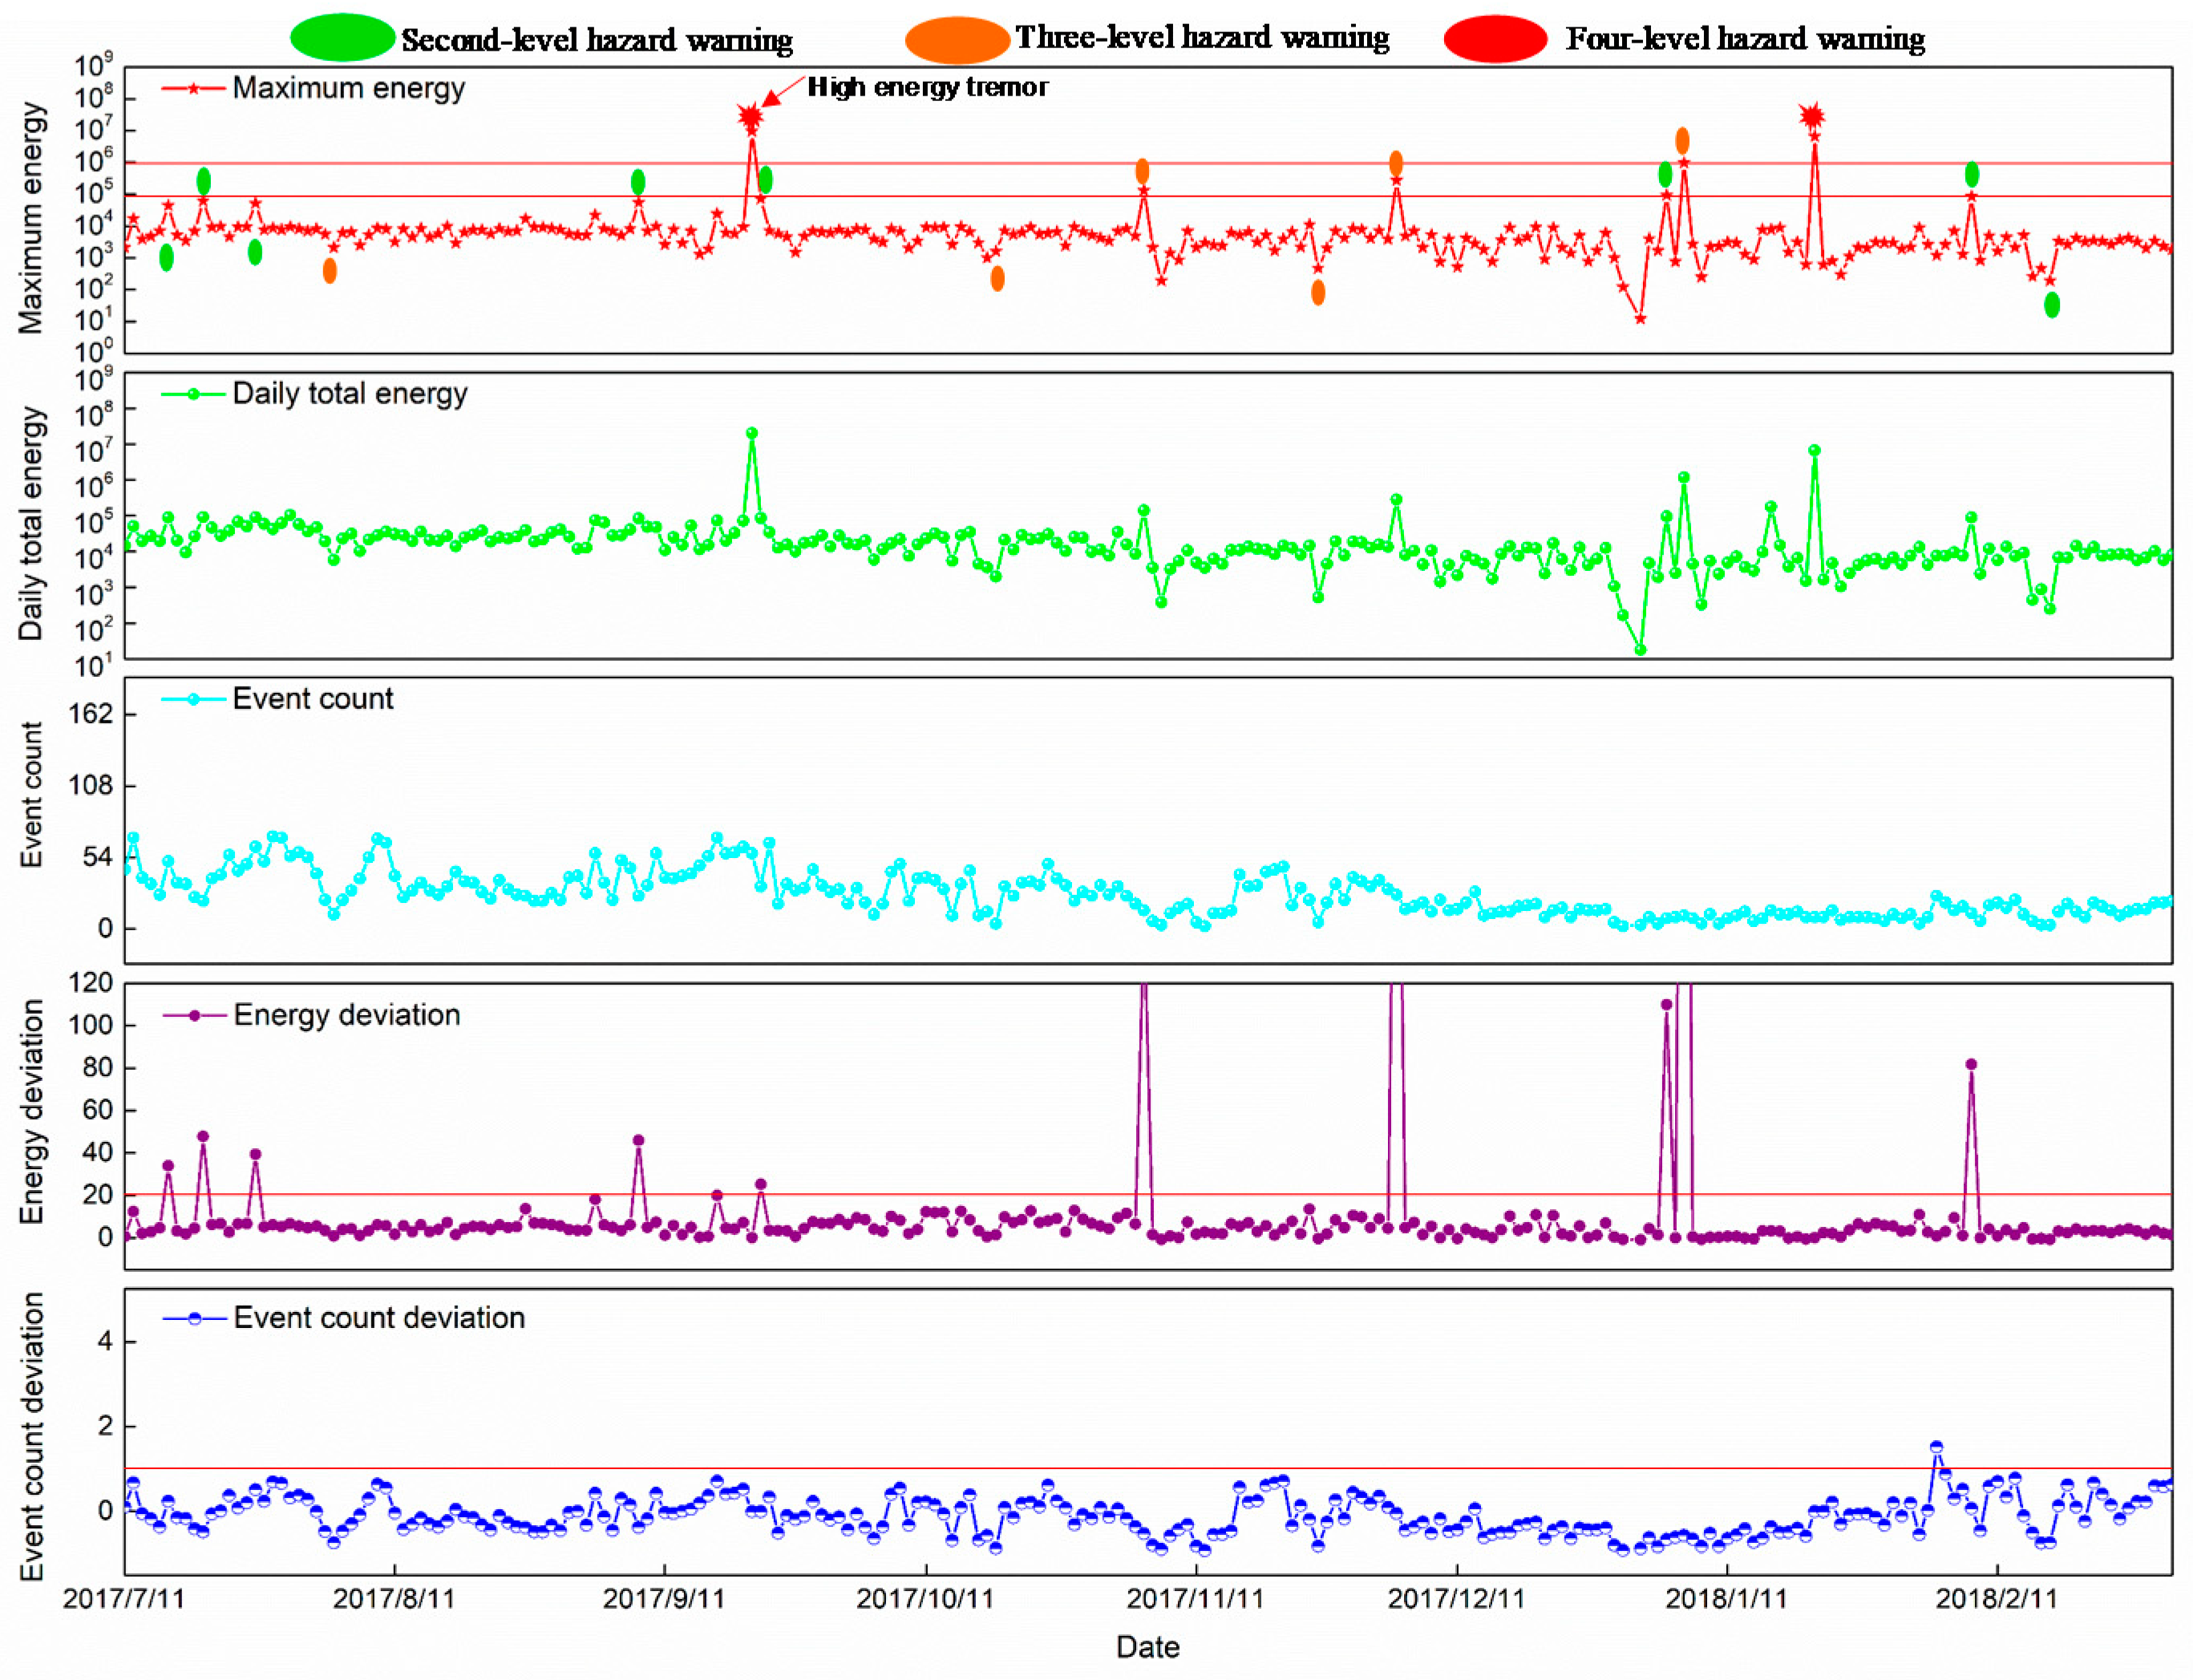Click the Energy deviation legend marker
Screen dimensions: 2193x1680
tap(194, 1015)
